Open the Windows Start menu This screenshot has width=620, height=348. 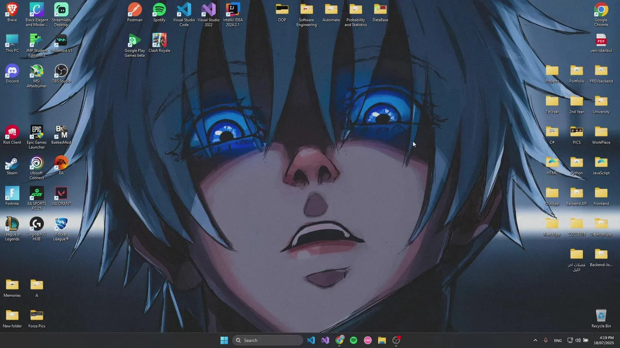(224, 340)
